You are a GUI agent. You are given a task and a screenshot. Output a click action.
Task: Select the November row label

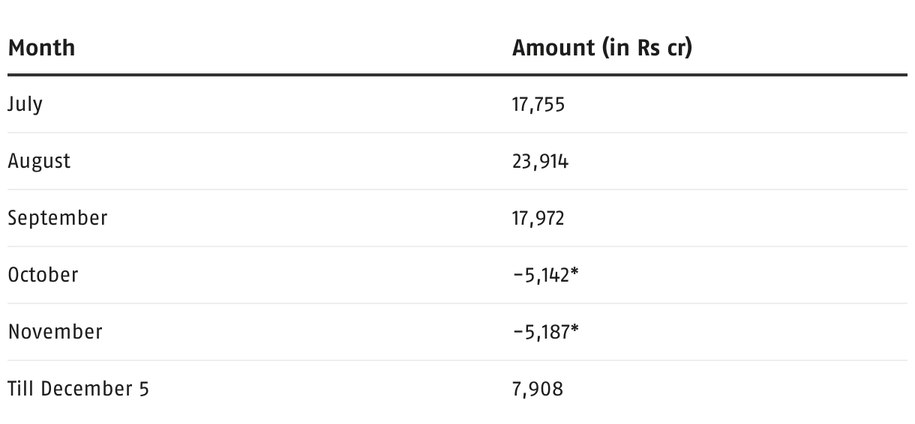[x=55, y=332]
